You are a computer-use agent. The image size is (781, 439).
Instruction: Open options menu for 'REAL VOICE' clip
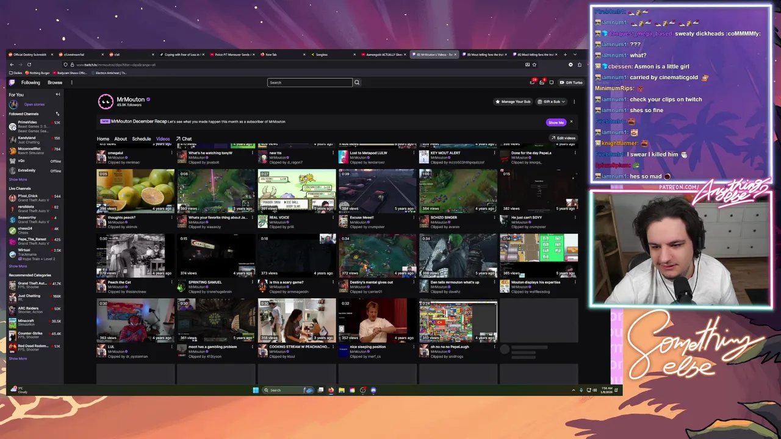click(333, 218)
